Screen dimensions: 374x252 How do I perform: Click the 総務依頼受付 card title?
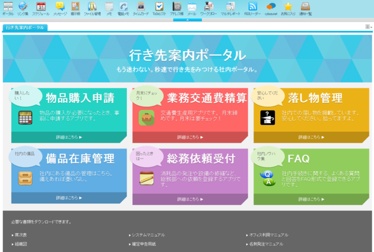click(201, 159)
